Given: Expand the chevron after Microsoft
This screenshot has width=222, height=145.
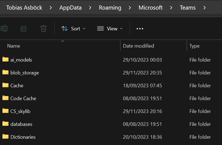Looking at the screenshot, I should (x=171, y=8).
